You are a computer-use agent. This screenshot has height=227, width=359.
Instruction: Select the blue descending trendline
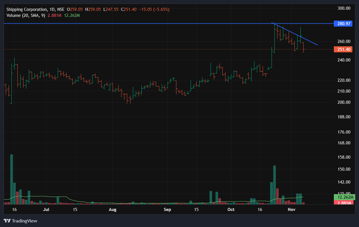(x=294, y=34)
